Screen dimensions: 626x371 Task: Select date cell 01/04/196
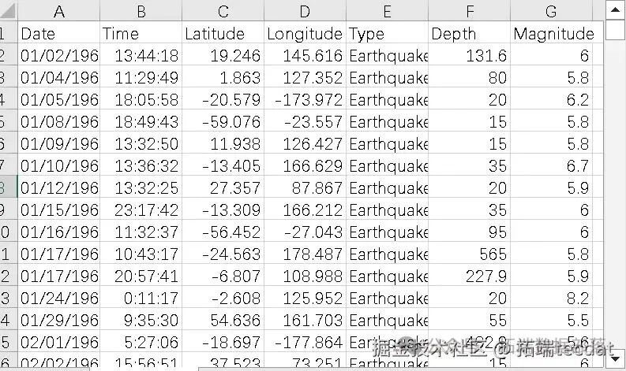[x=58, y=77]
